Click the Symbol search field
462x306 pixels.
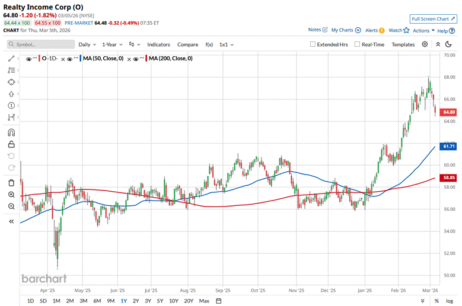40,44
